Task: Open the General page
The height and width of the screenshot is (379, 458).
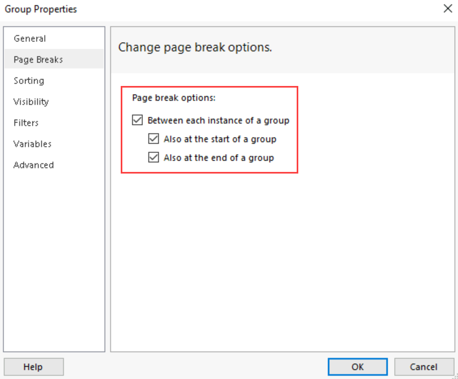Action: tap(54, 38)
